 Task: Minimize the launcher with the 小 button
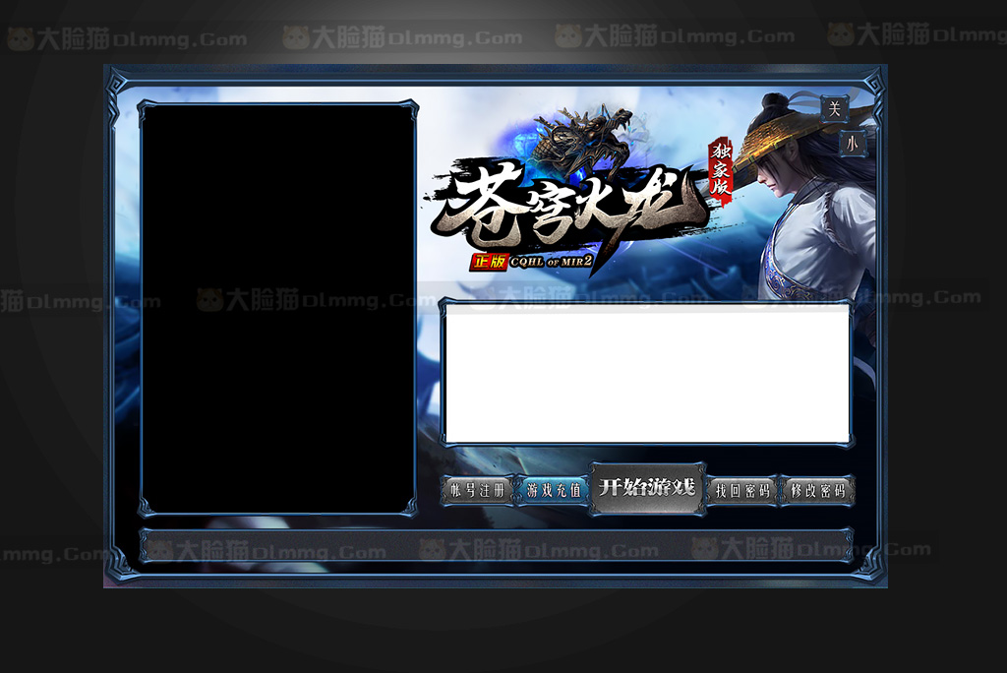coord(853,144)
